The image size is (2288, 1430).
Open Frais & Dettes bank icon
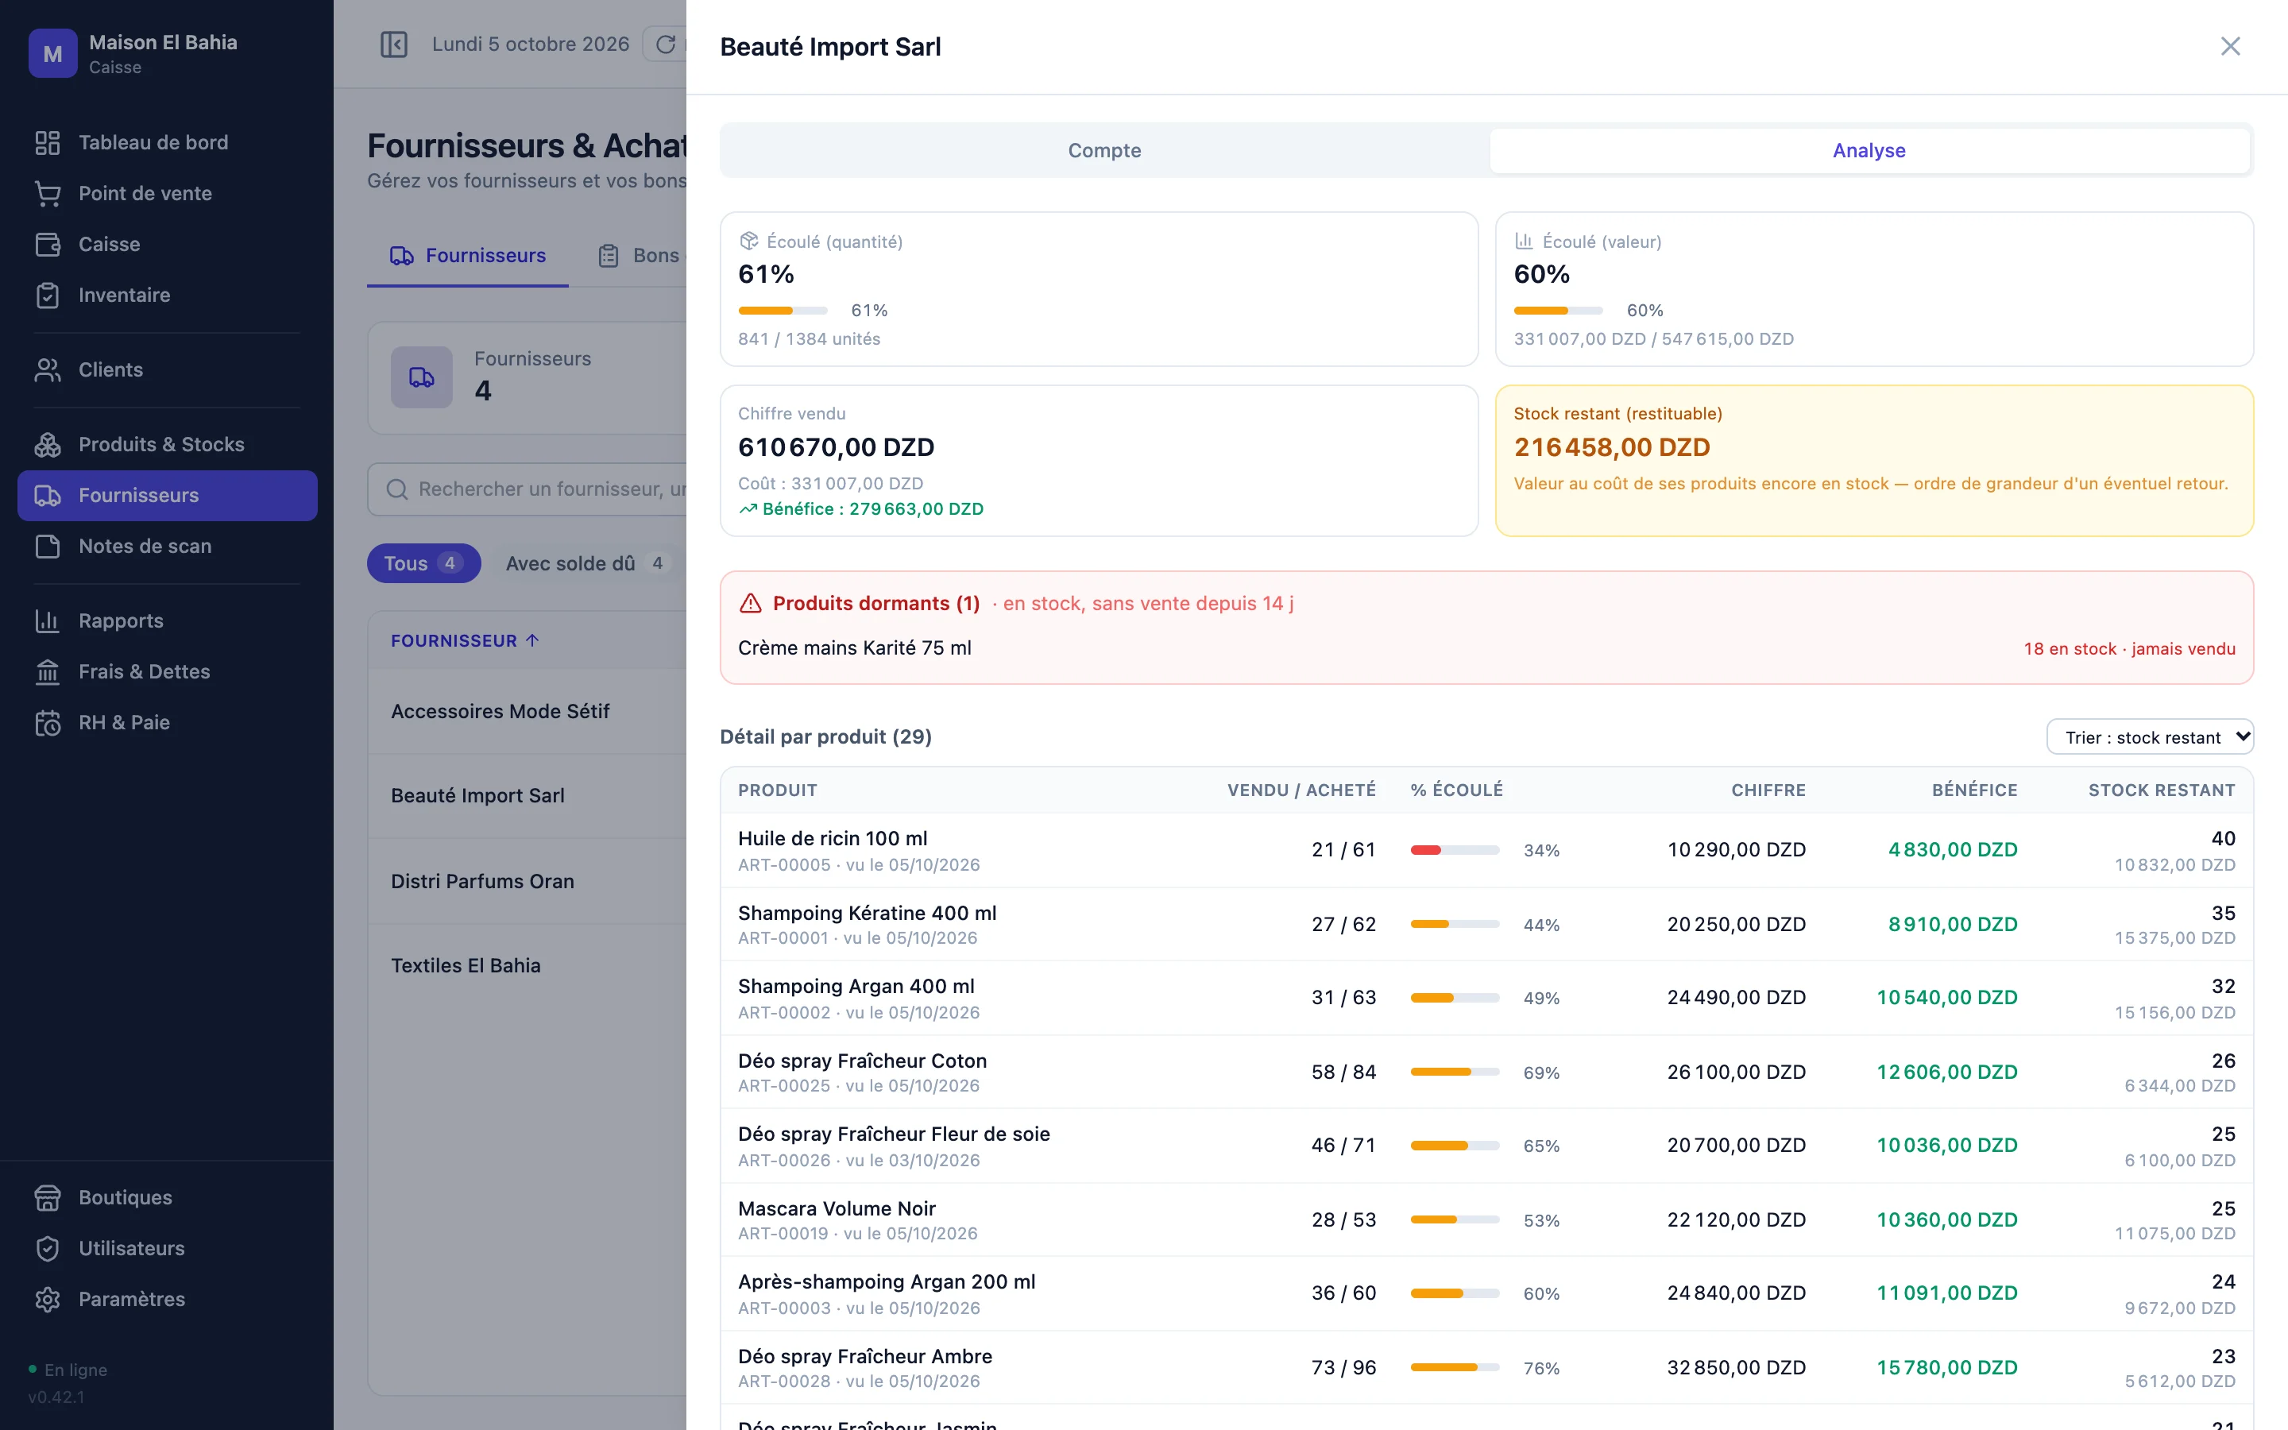pyautogui.click(x=48, y=672)
